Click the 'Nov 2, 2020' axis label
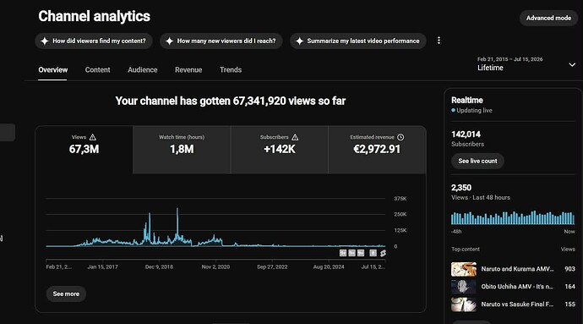Image resolution: width=583 pixels, height=324 pixels. click(215, 266)
